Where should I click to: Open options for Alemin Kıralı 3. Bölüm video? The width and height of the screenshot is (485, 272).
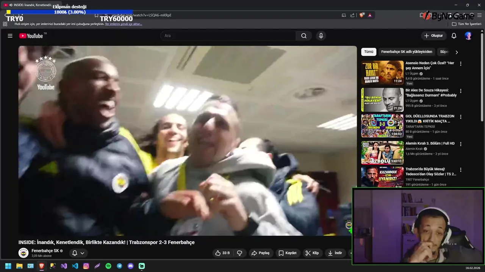[461, 144]
